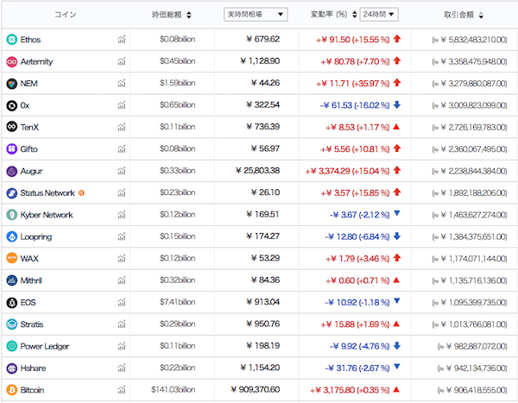Screen dimensions: 518x403
Task: Click the TenX coin logo icon
Action: tap(11, 127)
